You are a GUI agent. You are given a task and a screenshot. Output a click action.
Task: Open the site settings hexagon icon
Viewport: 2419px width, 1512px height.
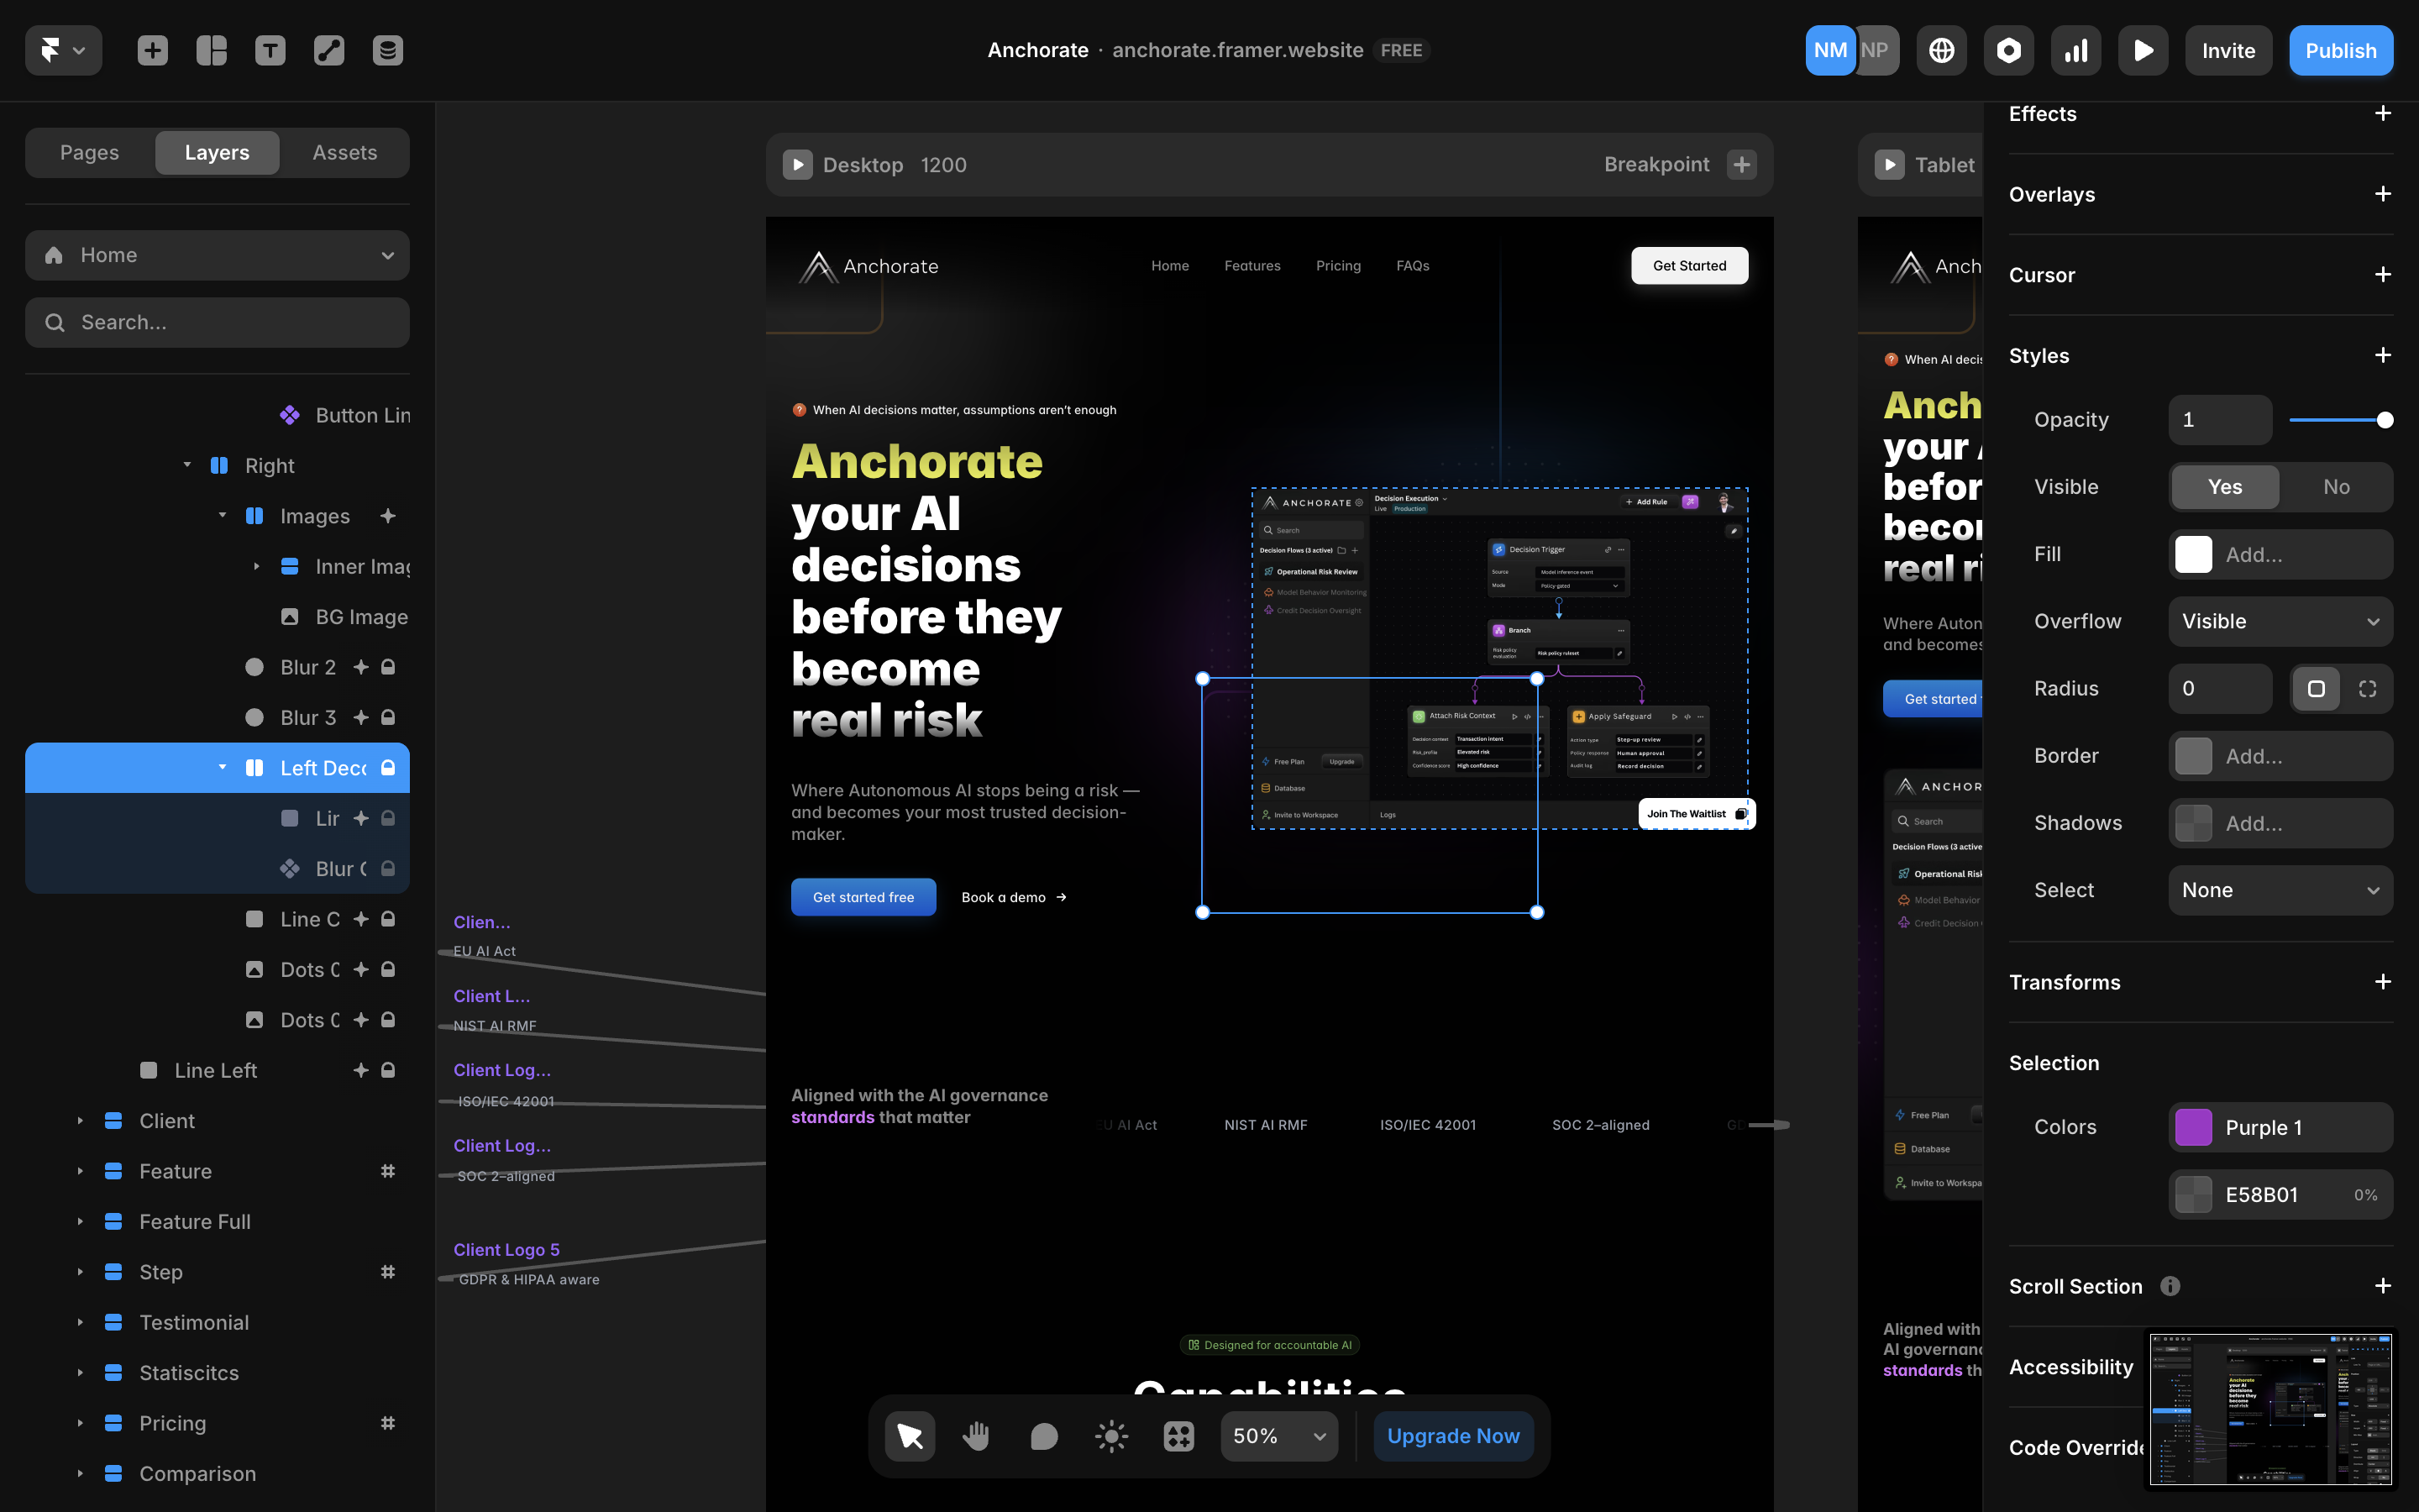pos(2008,50)
